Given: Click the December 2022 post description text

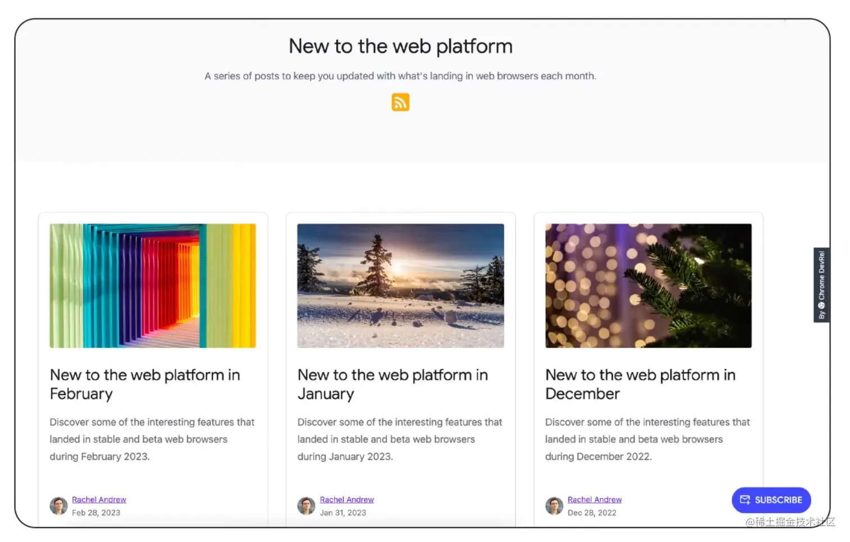Looking at the screenshot, I should pos(648,439).
